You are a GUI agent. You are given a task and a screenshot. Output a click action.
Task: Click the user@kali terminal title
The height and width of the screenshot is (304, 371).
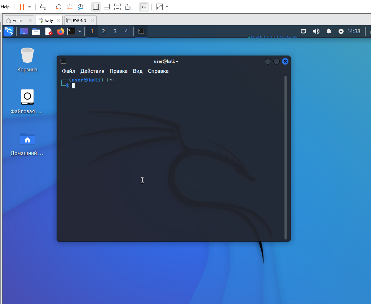(166, 61)
